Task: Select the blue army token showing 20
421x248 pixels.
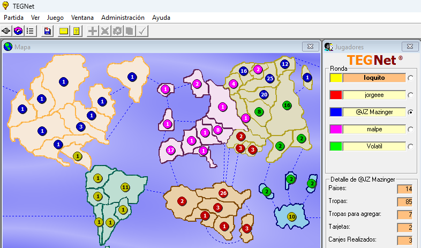Action: point(264,94)
